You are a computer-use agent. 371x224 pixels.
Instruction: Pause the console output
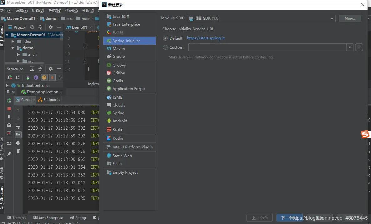(x=9, y=117)
